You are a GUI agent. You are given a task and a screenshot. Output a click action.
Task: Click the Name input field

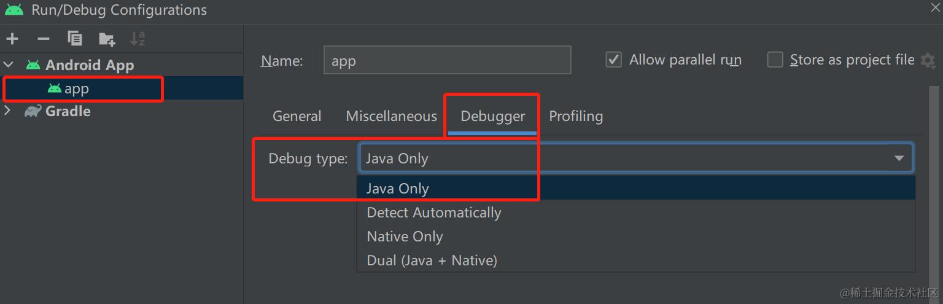447,60
